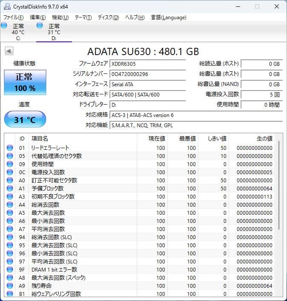Click the firmware field XD0R6305
This screenshot has height=301, width=287.
[147, 64]
